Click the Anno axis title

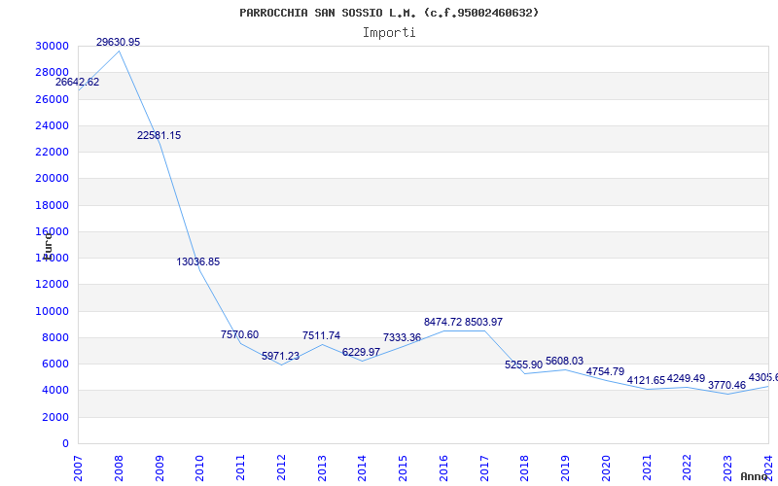[x=754, y=477]
